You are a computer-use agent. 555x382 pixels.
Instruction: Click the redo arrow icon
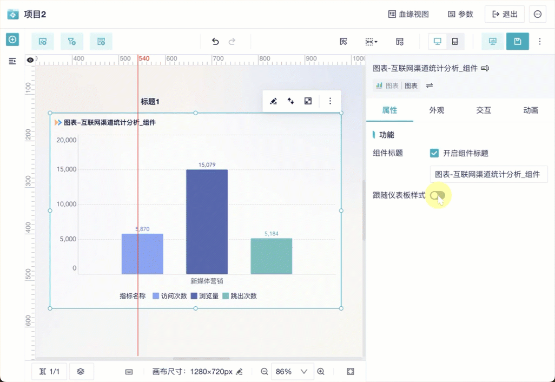pos(232,42)
